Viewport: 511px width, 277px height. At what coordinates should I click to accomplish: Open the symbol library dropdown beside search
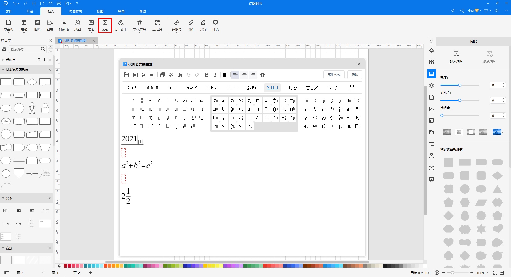point(5,49)
